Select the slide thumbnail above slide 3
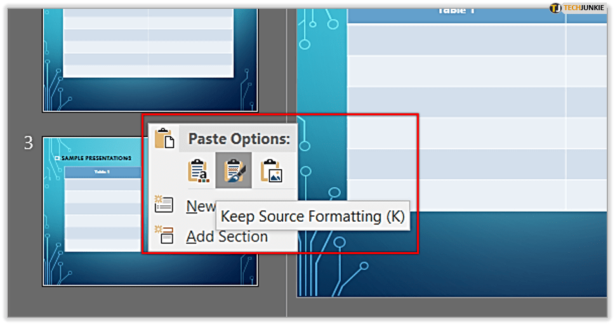615x325 pixels. click(x=150, y=57)
